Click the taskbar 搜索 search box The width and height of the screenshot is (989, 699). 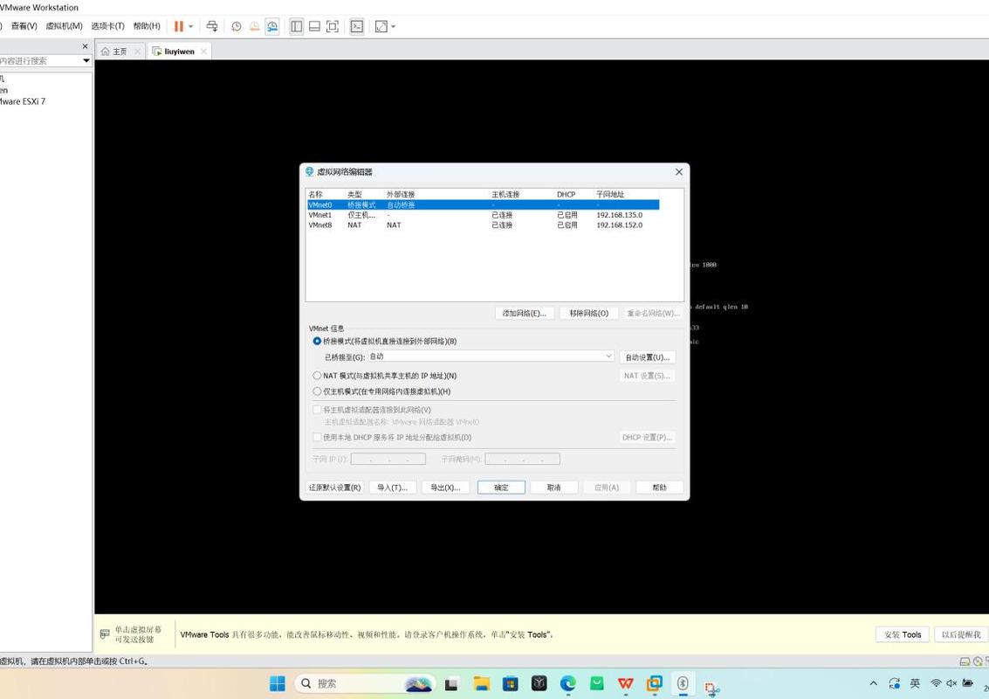tap(364, 683)
